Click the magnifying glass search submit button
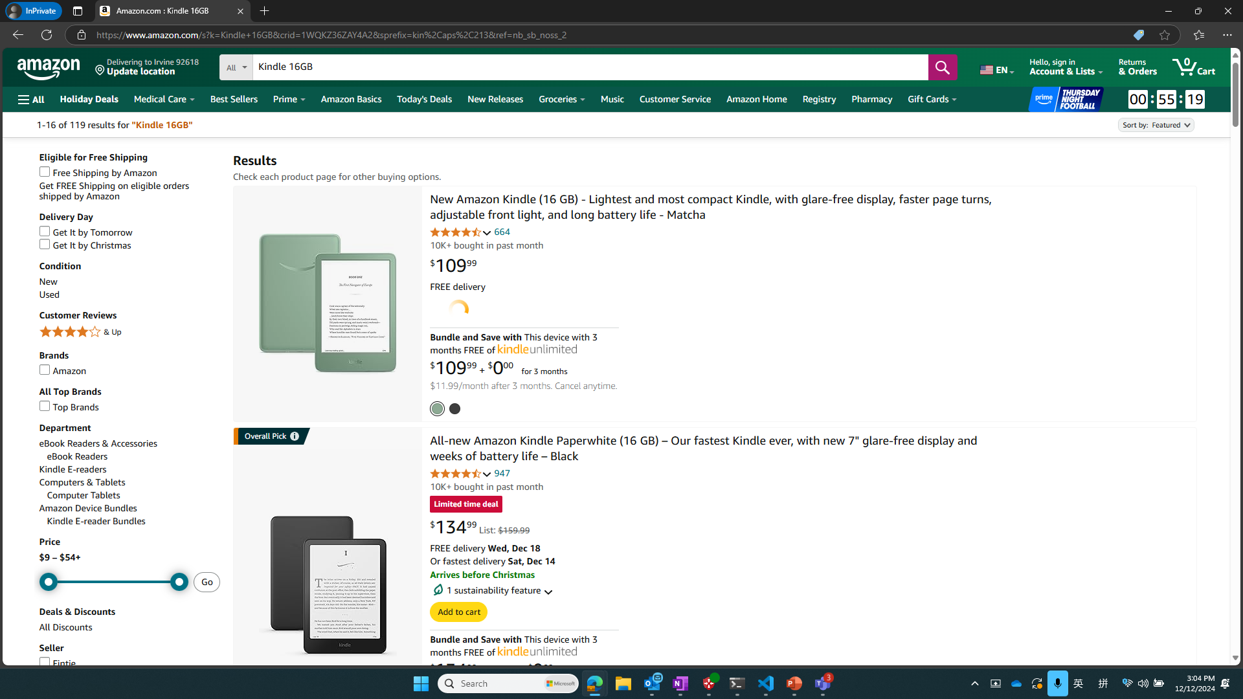1243x699 pixels. pos(942,67)
